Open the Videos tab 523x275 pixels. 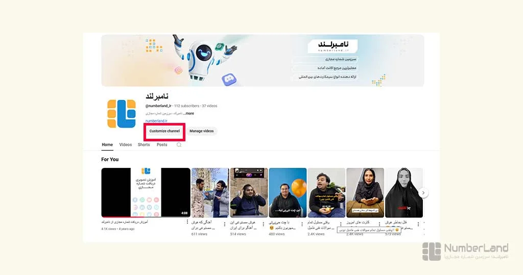tap(126, 145)
